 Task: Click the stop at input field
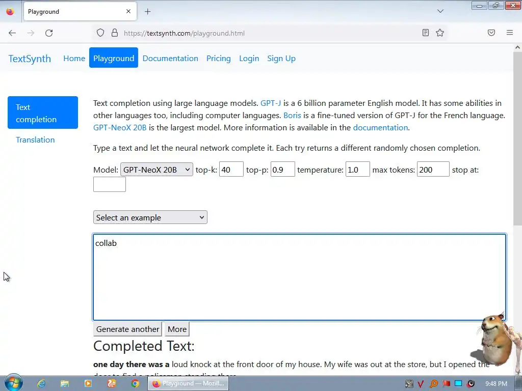(110, 184)
